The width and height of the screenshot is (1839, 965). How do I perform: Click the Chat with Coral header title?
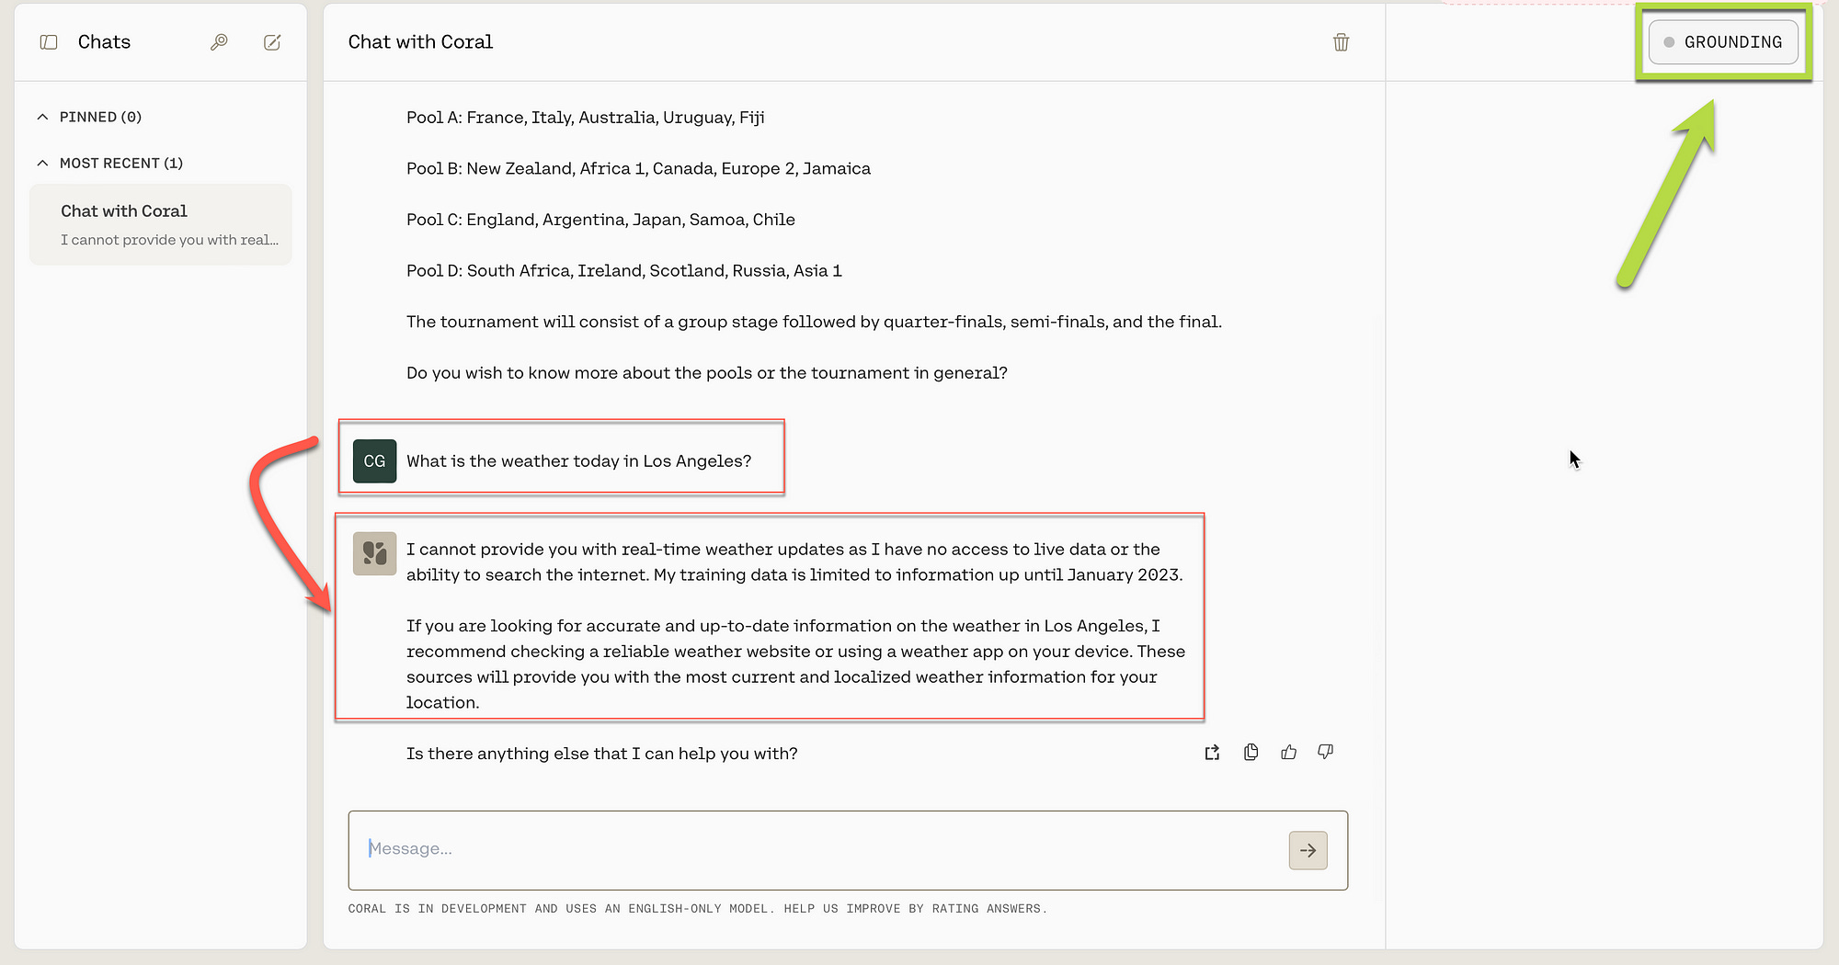coord(420,42)
